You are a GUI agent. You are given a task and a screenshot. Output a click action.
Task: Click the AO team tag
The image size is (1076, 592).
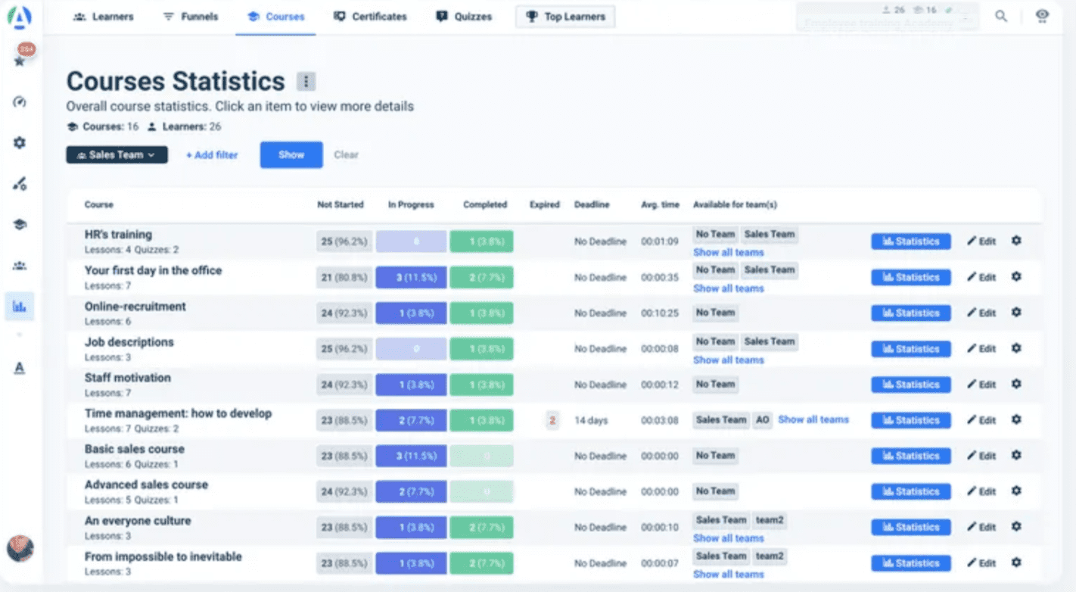[762, 419]
